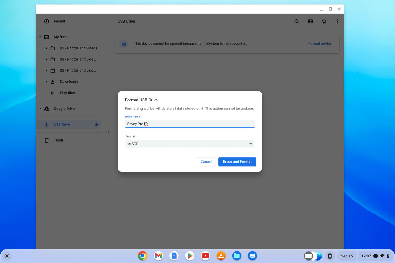This screenshot has height=263, width=395.
Task: Select Recent in the sidebar
Action: (x=59, y=21)
